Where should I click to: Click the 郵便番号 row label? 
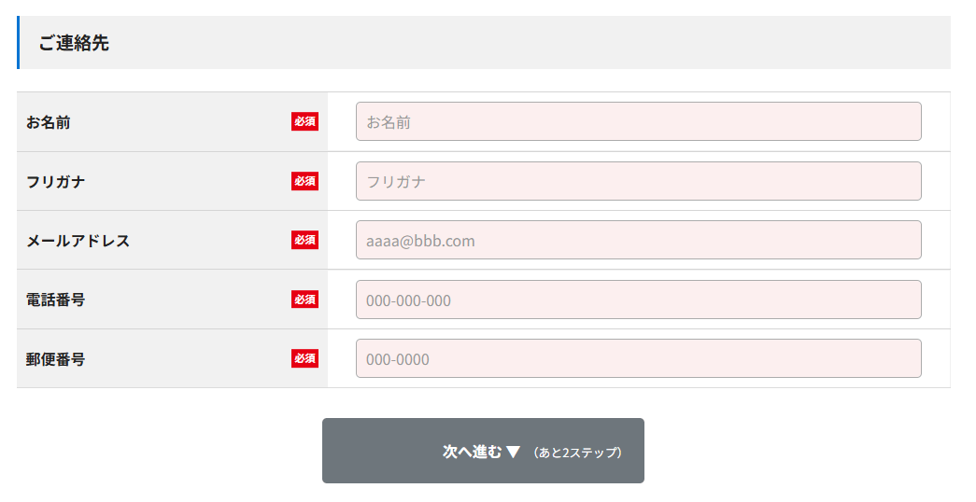pyautogui.click(x=56, y=359)
